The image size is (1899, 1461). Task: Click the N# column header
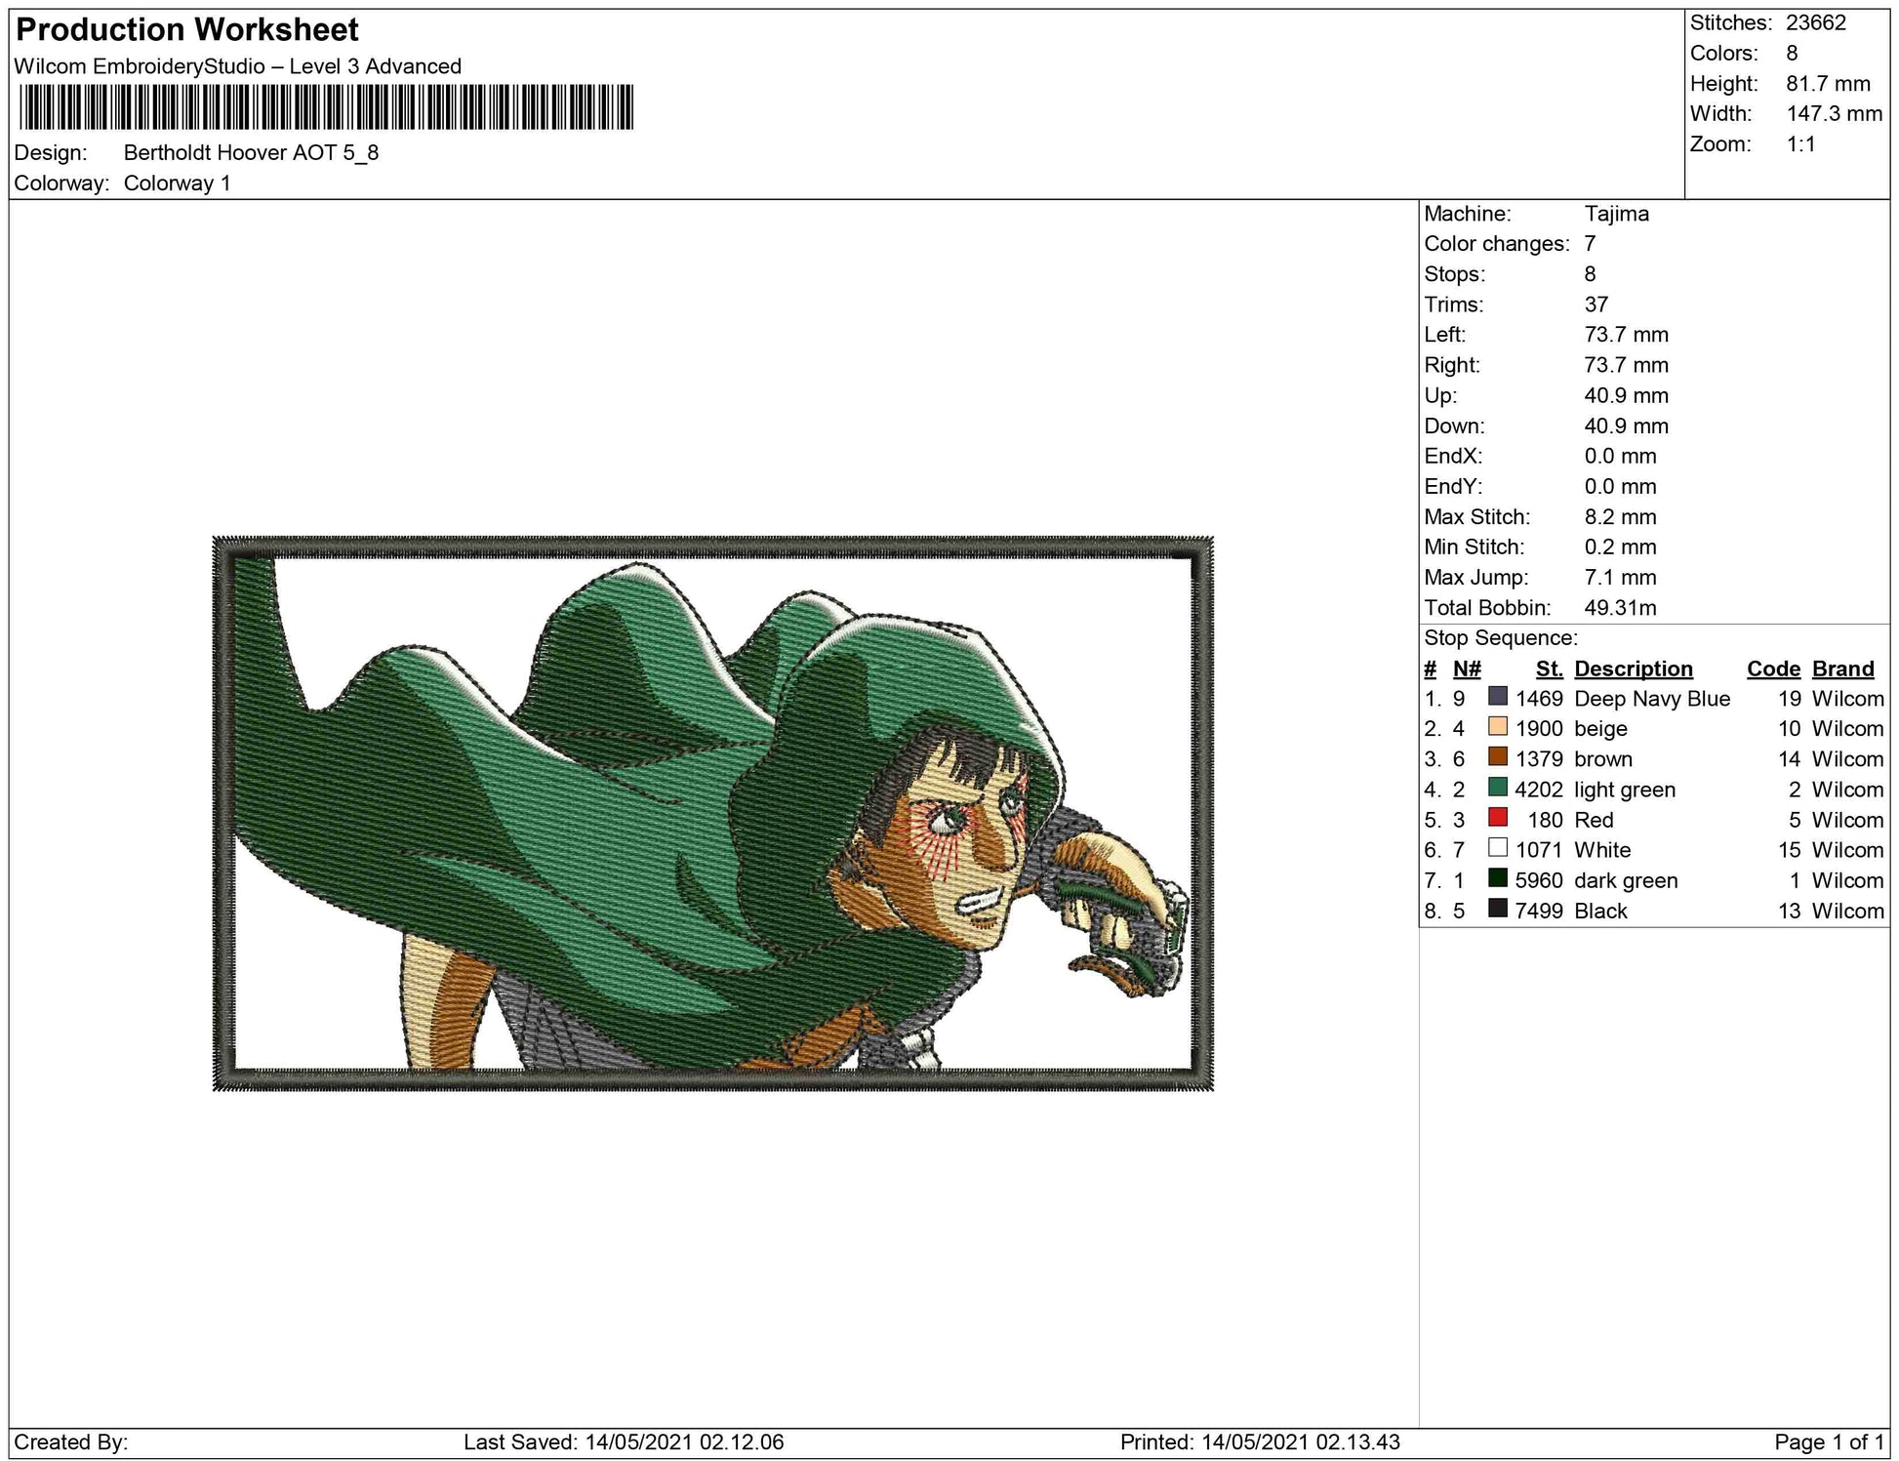[1466, 669]
